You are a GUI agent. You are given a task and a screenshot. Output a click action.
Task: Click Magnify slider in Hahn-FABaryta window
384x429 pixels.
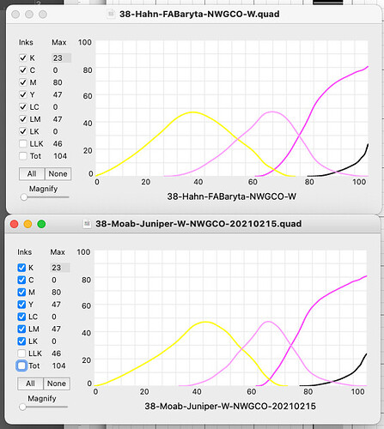pyautogui.click(x=45, y=197)
